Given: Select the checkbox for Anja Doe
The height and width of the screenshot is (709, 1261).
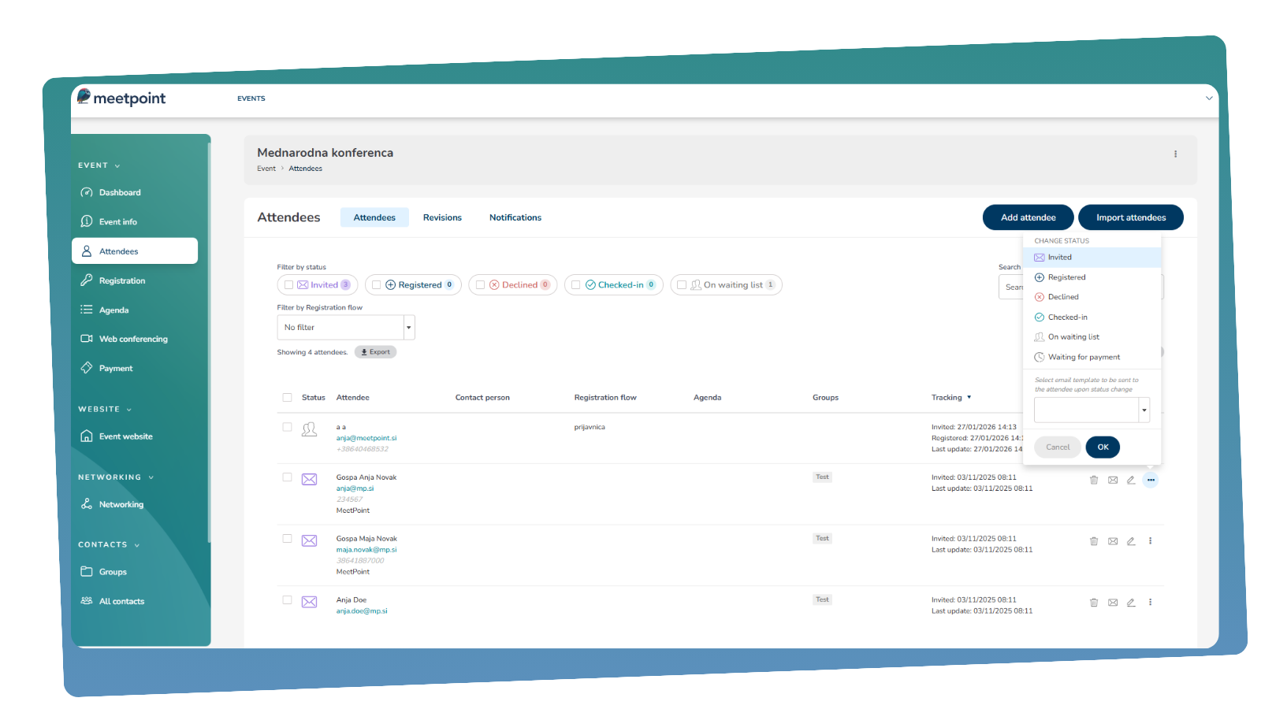Looking at the screenshot, I should [x=287, y=600].
